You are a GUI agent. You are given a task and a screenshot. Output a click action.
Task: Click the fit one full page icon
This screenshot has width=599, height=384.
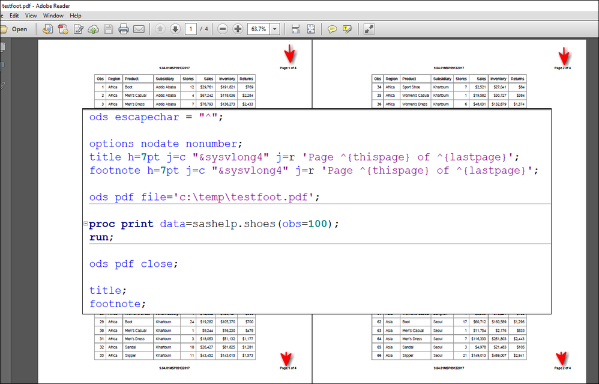click(311, 29)
